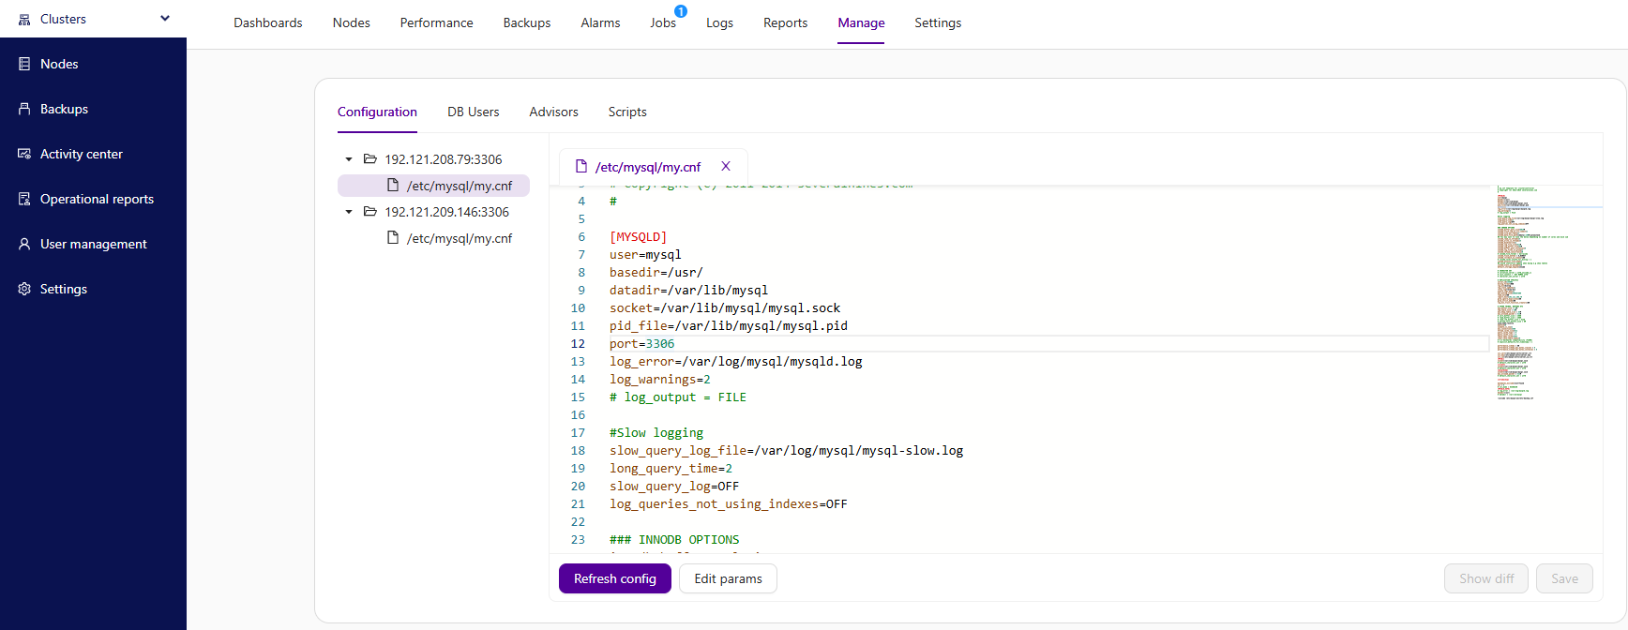1628x630 pixels.
Task: Collapse the 192.121.209.146:3306 tree node
Action: 349,212
